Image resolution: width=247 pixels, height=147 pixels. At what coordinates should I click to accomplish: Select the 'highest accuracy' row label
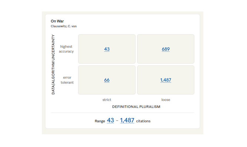click(x=66, y=49)
